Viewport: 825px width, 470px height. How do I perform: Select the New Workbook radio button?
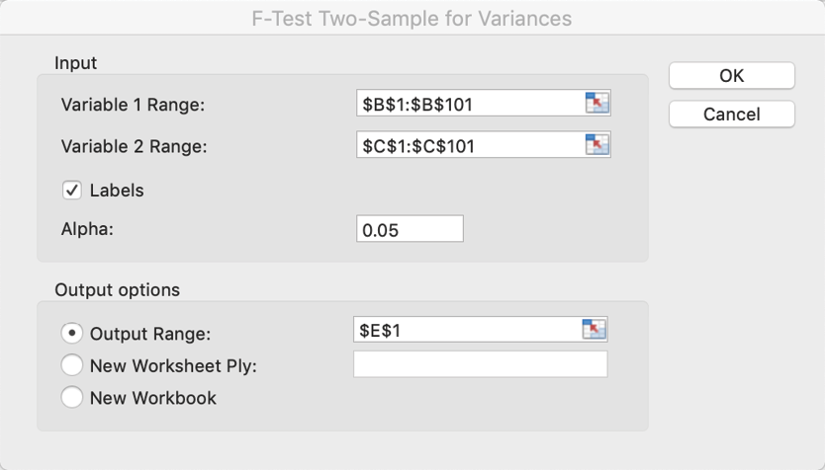(72, 398)
